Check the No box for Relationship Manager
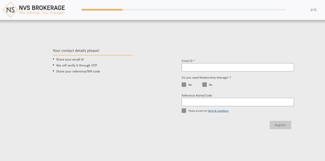 pos(205,85)
